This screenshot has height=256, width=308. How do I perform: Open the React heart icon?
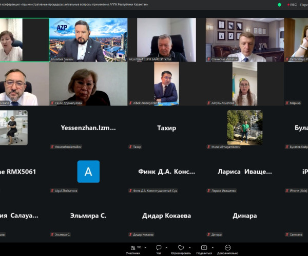(181, 248)
